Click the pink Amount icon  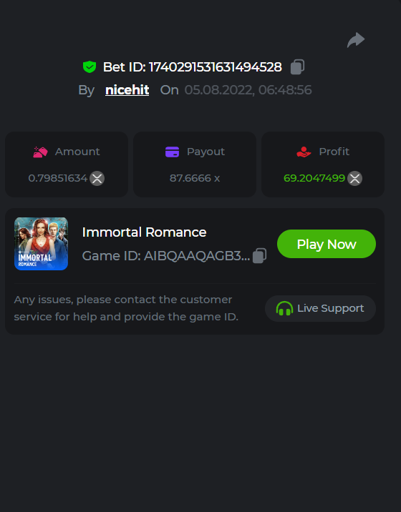(x=41, y=152)
